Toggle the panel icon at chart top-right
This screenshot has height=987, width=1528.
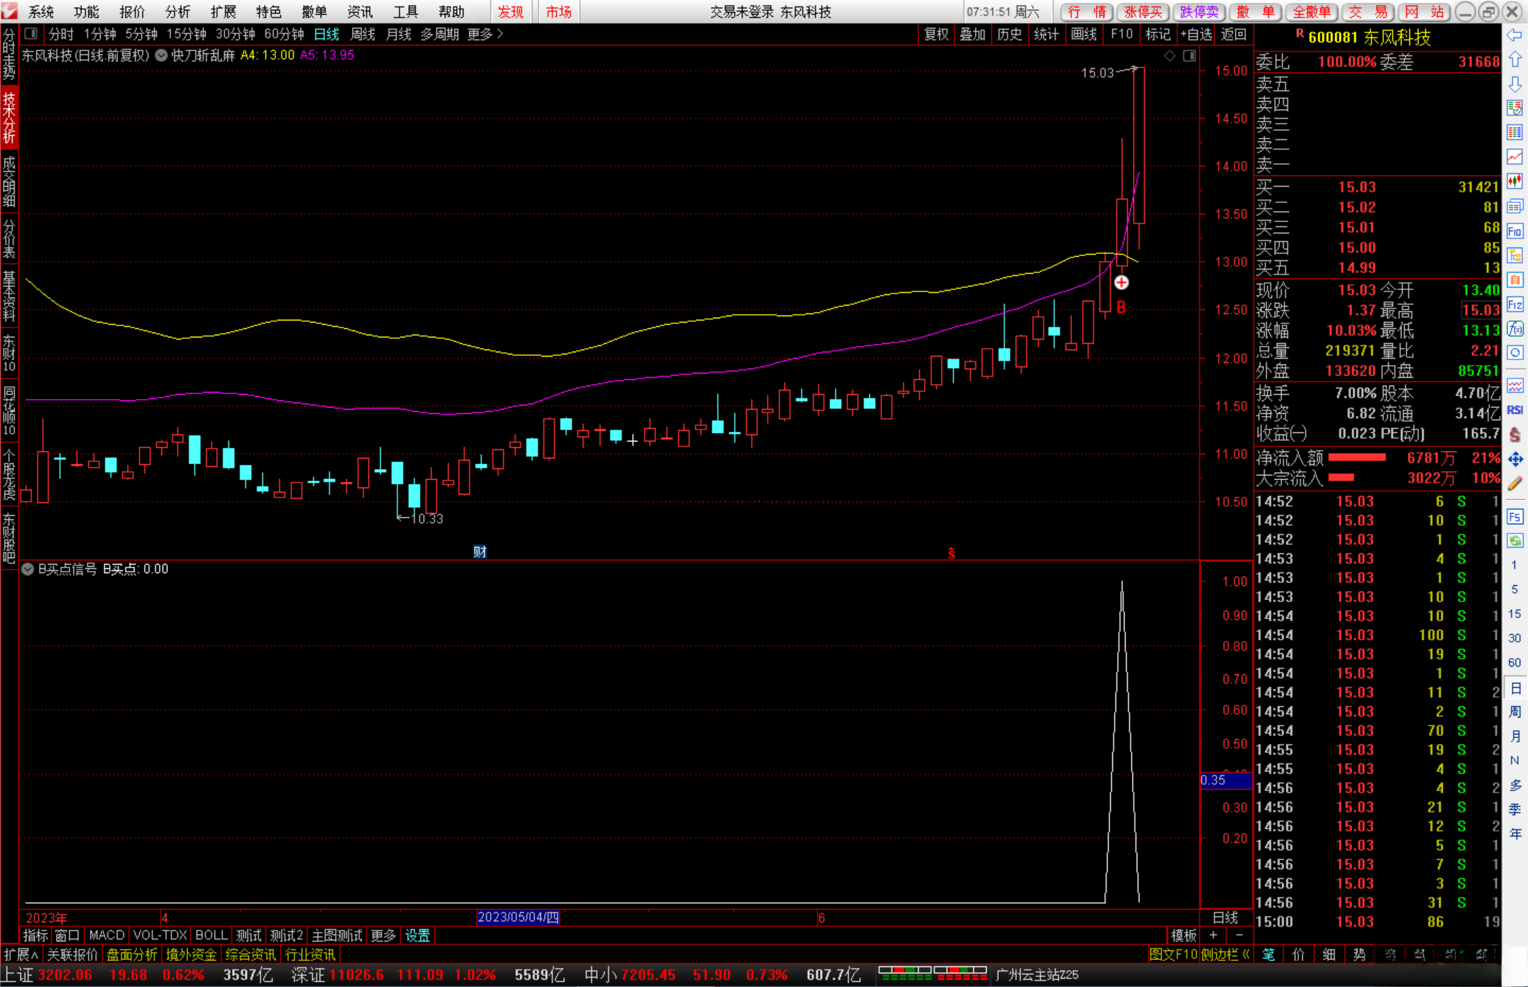[x=1189, y=56]
